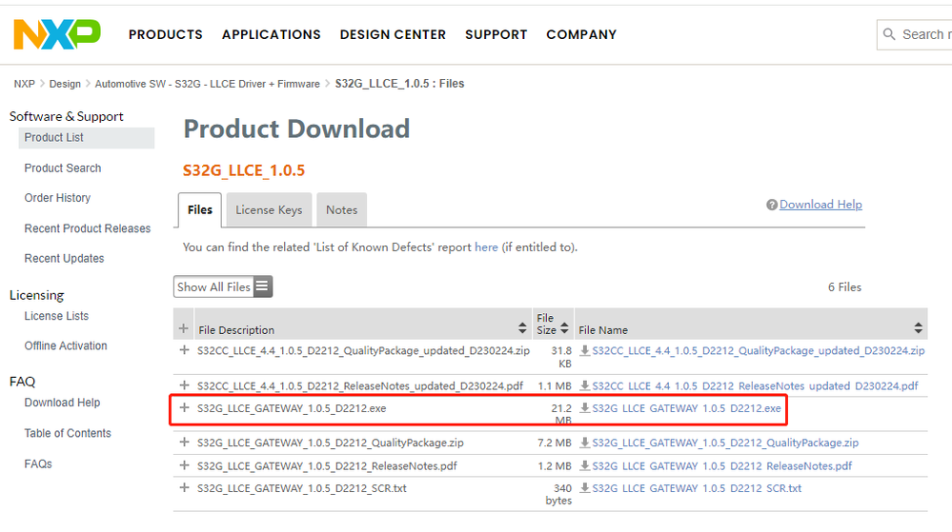Image resolution: width=952 pixels, height=532 pixels.
Task: Click download icon for S32G_LLCE_GATEWAY_1.0.5_D2212.exe
Action: coord(585,408)
